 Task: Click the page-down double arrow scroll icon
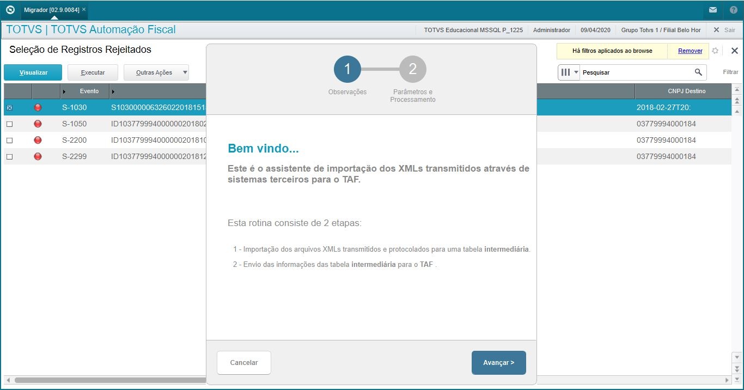pos(737,368)
